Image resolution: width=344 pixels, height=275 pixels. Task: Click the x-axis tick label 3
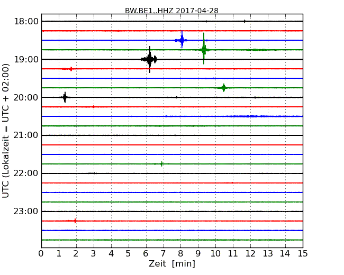coord(94,253)
